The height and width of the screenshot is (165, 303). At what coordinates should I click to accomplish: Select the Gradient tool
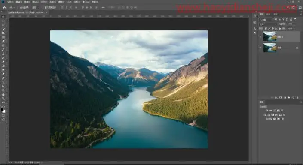coord(3,66)
